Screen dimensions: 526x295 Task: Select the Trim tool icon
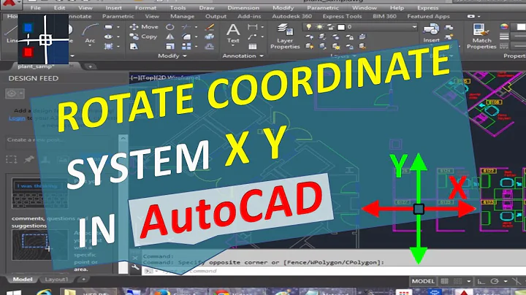(x=186, y=27)
